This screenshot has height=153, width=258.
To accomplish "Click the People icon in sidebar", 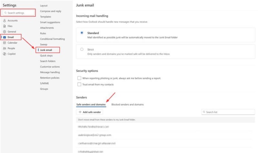I will [5, 48].
